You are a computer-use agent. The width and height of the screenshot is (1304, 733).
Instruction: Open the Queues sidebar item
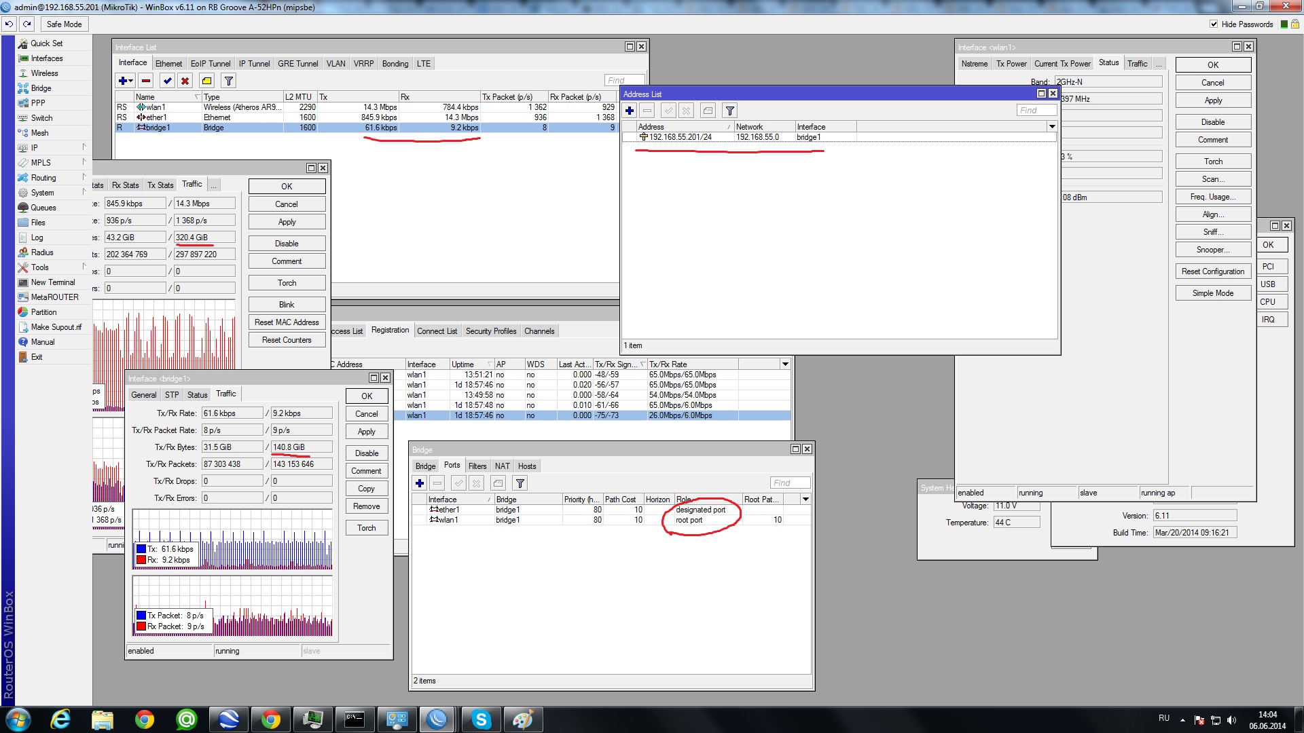pos(43,207)
